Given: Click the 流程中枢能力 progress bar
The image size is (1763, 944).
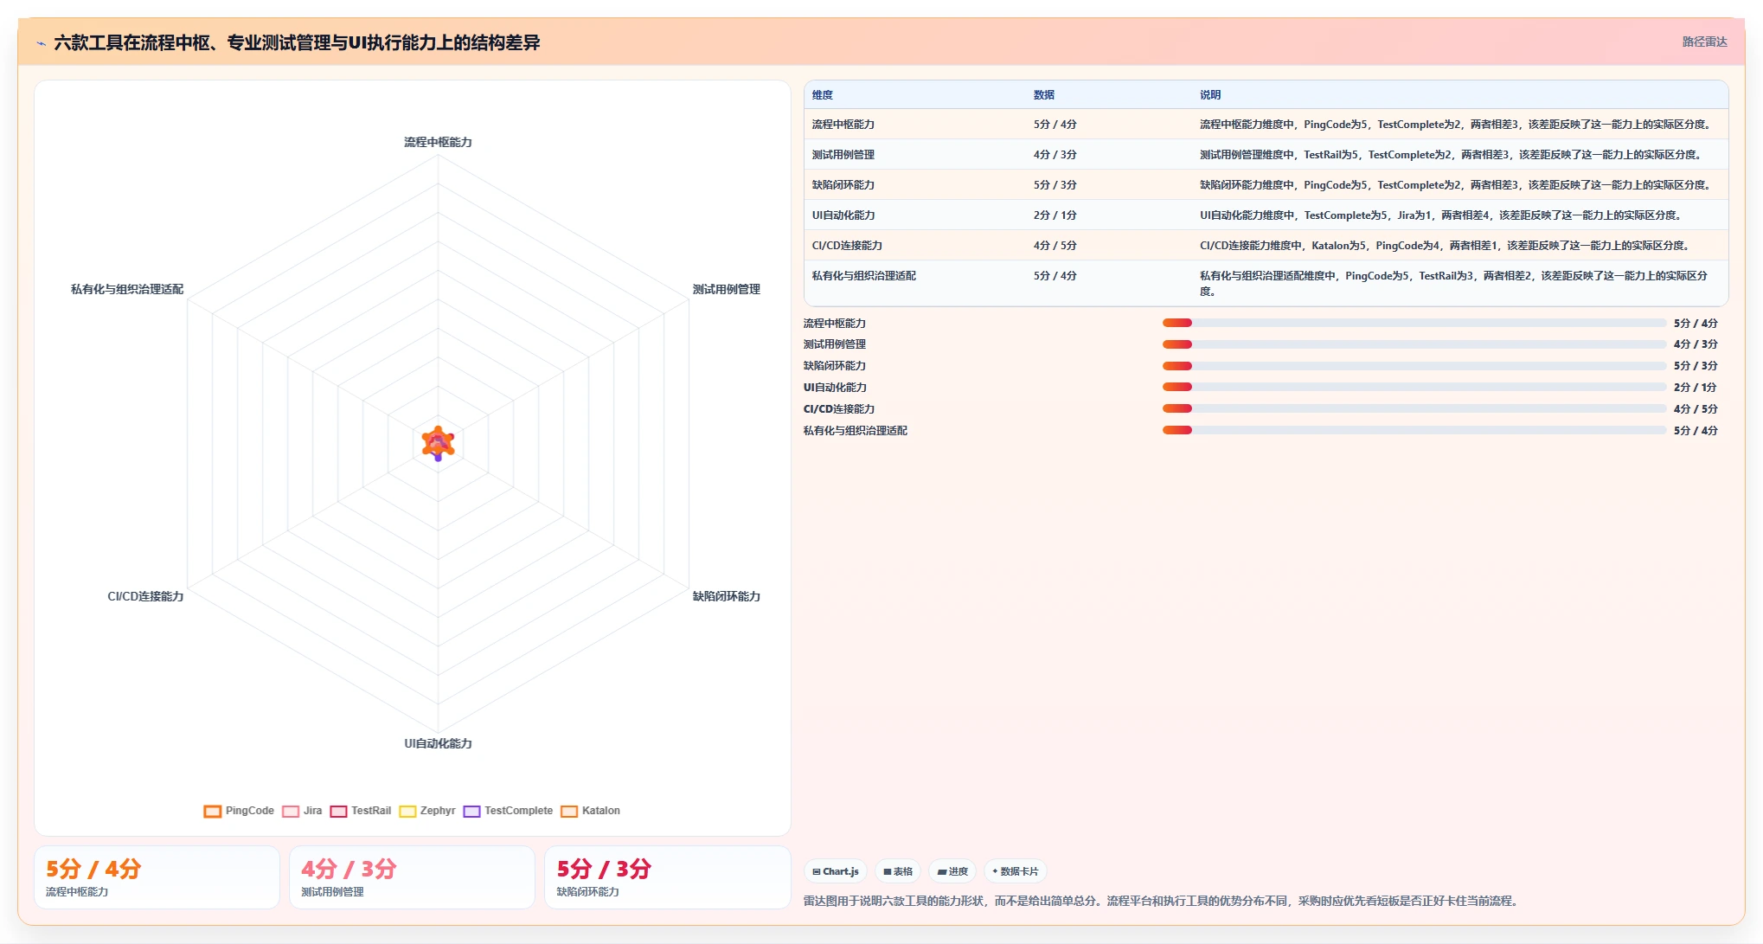Looking at the screenshot, I should coord(1414,323).
